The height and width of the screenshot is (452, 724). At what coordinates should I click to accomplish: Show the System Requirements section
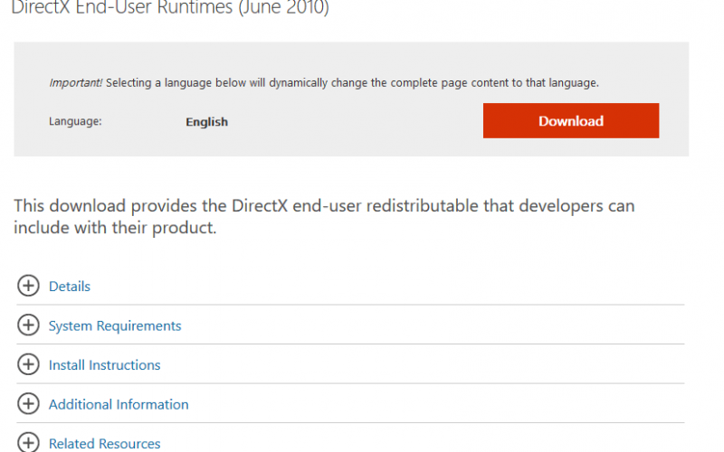click(x=115, y=325)
